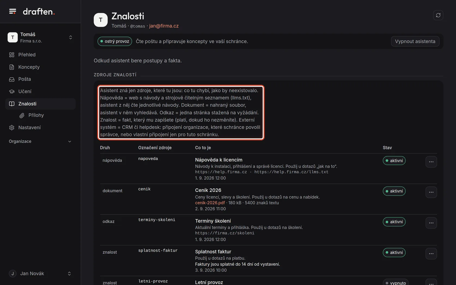Click the cenik source label

144,189
